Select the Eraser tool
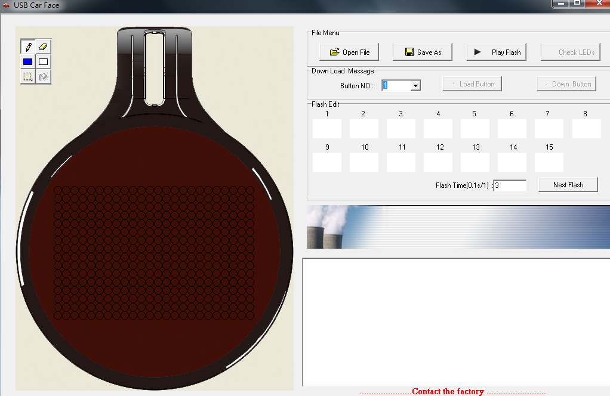 (43, 46)
